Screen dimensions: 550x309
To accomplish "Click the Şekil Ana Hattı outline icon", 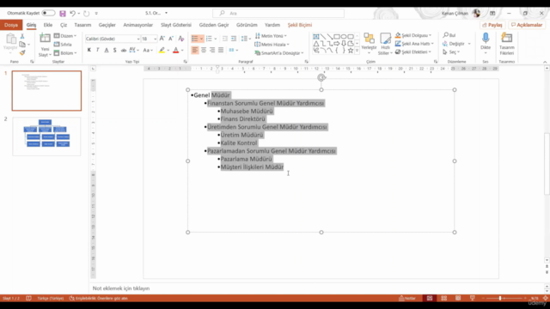I will tap(398, 44).
